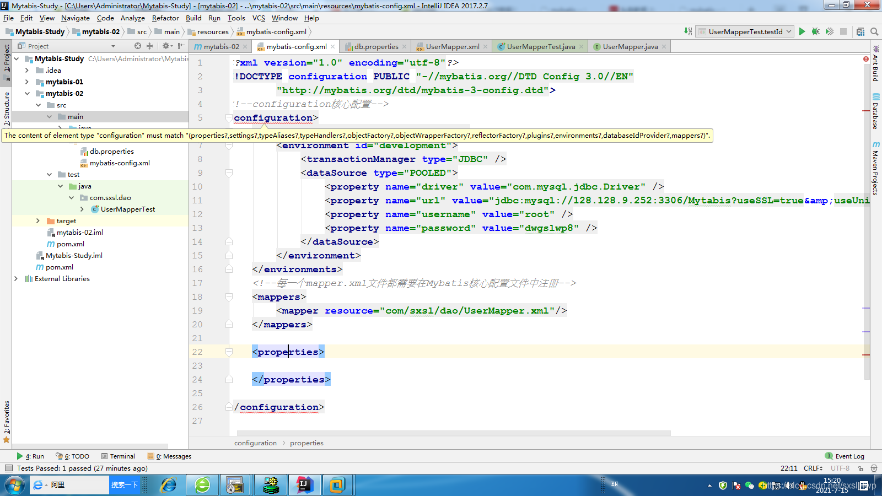Open the Ant Build side panel
Image resolution: width=882 pixels, height=496 pixels.
876,63
